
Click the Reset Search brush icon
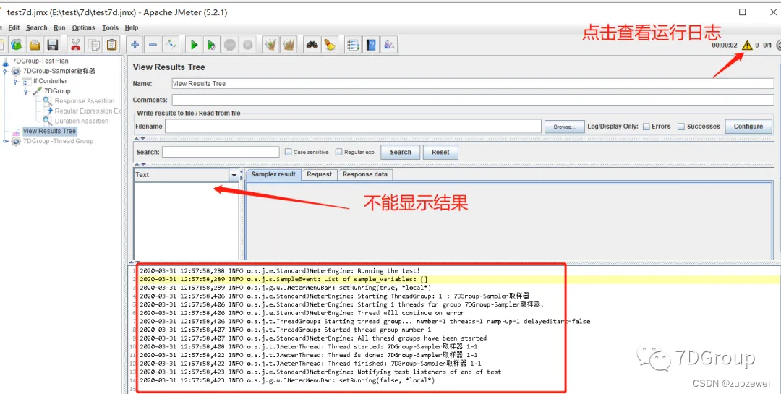coord(330,45)
